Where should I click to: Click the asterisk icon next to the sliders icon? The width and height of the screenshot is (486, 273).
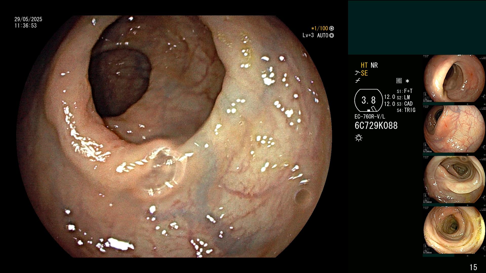point(407,81)
